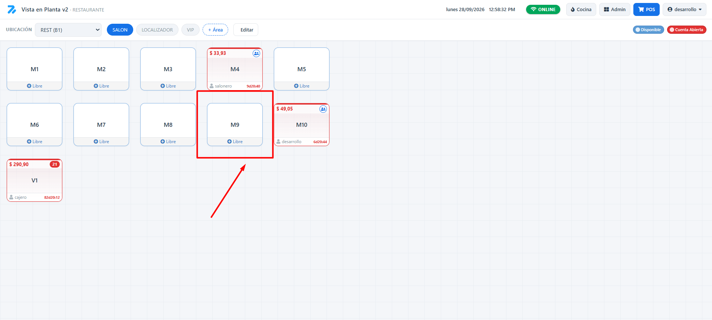The width and height of the screenshot is (712, 320).
Task: Click the 21 badge on table V1
Action: [55, 164]
